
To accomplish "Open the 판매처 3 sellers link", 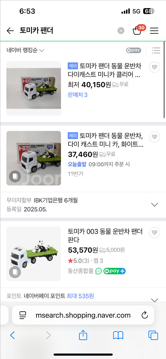I will click(78, 95).
